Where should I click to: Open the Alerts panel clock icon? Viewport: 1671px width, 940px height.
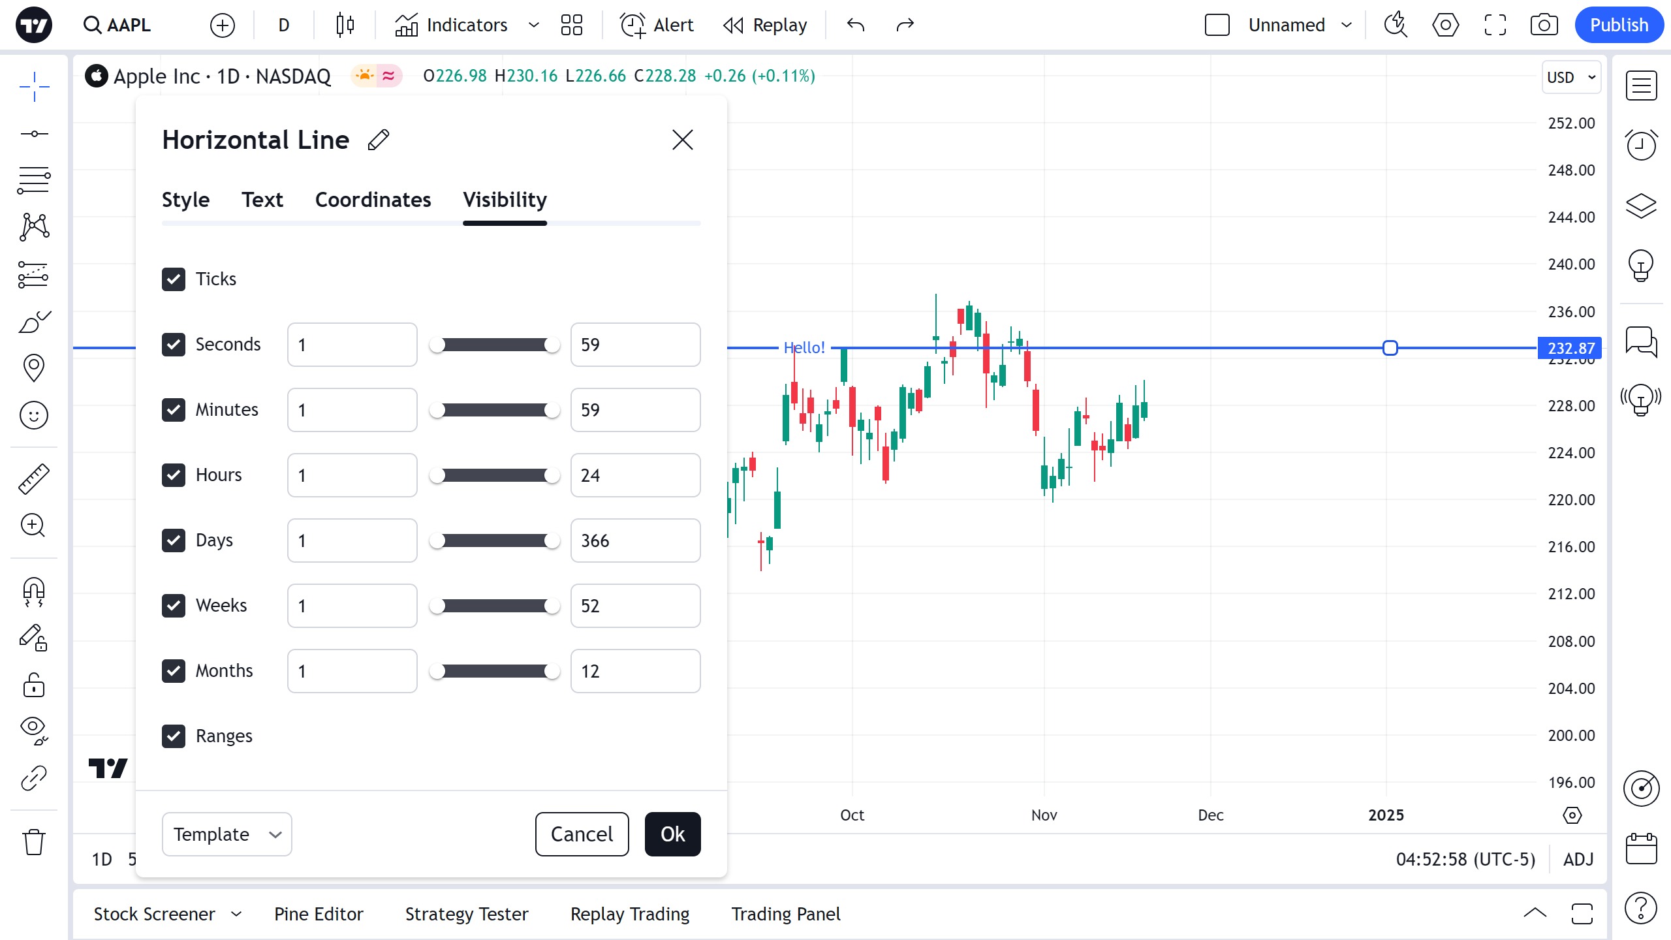pyautogui.click(x=1641, y=144)
